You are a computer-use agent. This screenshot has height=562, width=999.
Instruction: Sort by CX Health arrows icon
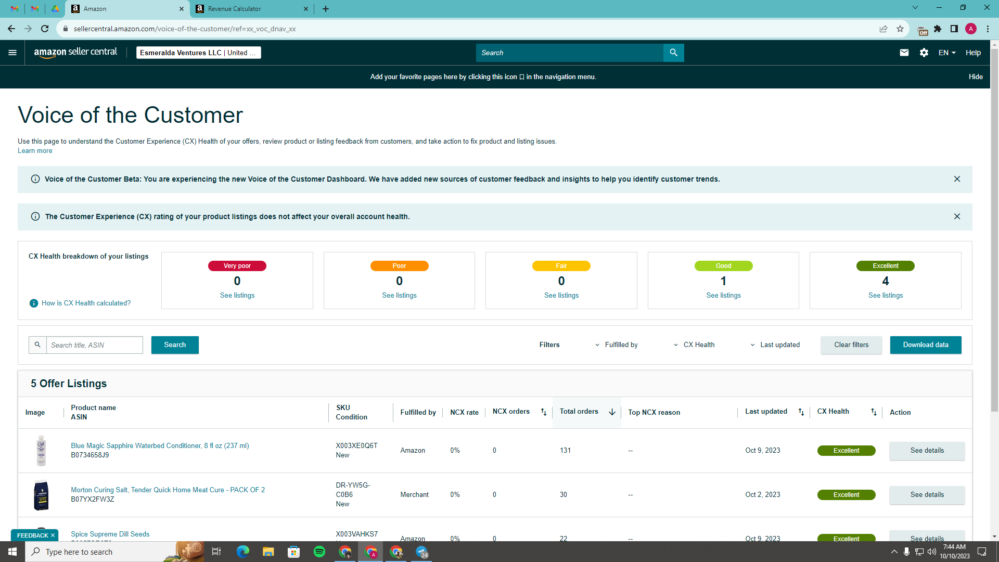[x=874, y=412]
